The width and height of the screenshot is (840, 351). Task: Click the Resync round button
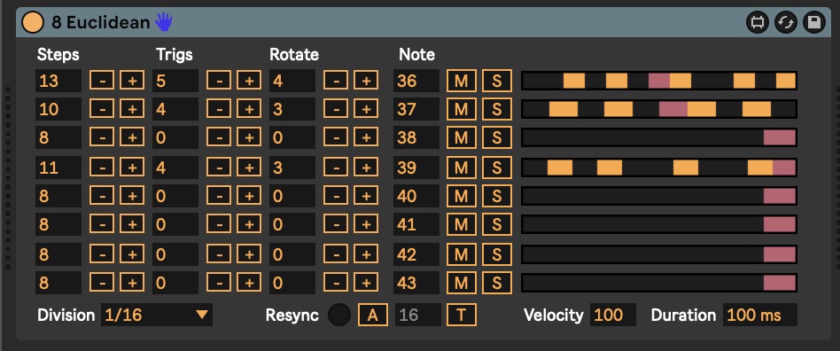tap(339, 315)
